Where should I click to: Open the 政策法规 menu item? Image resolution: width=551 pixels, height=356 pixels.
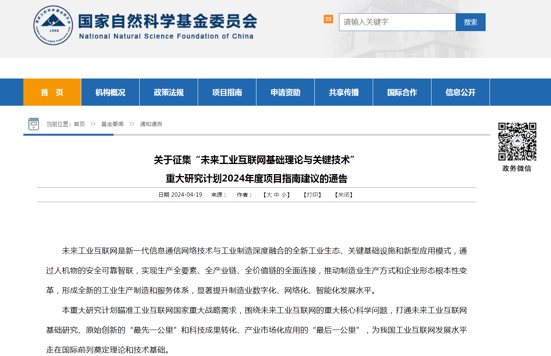pyautogui.click(x=168, y=92)
